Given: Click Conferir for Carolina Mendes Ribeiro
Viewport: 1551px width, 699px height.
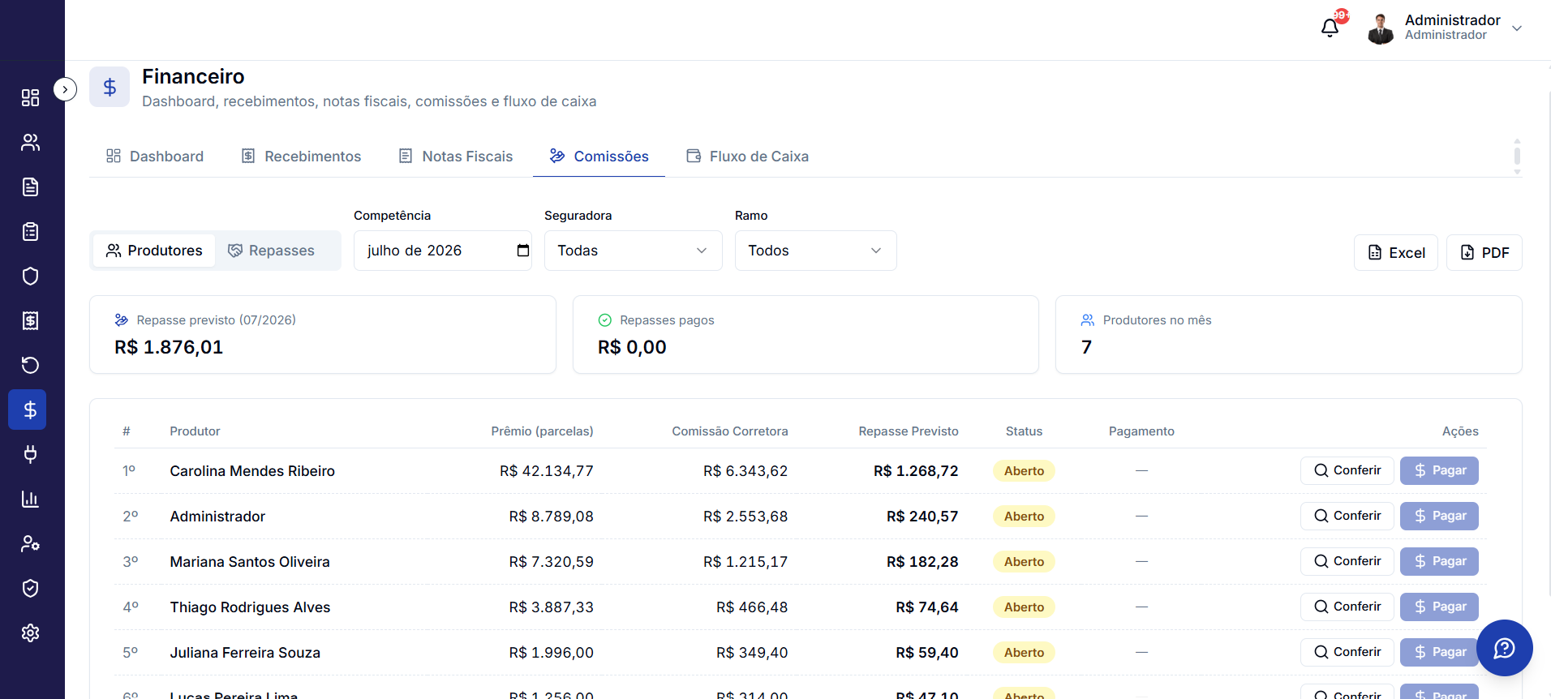Looking at the screenshot, I should [x=1347, y=470].
